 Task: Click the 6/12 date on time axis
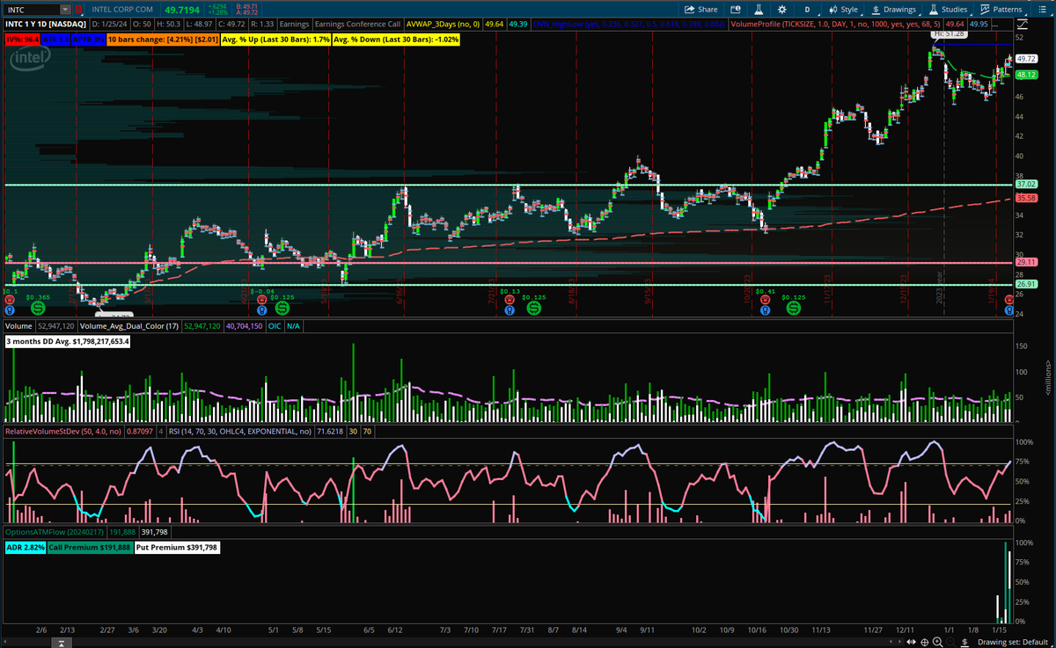pos(394,630)
